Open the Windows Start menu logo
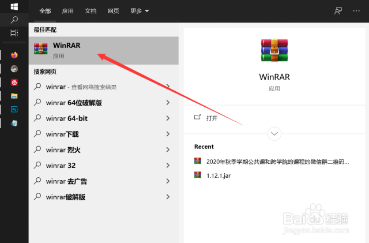The width and height of the screenshot is (369, 243). point(14,6)
